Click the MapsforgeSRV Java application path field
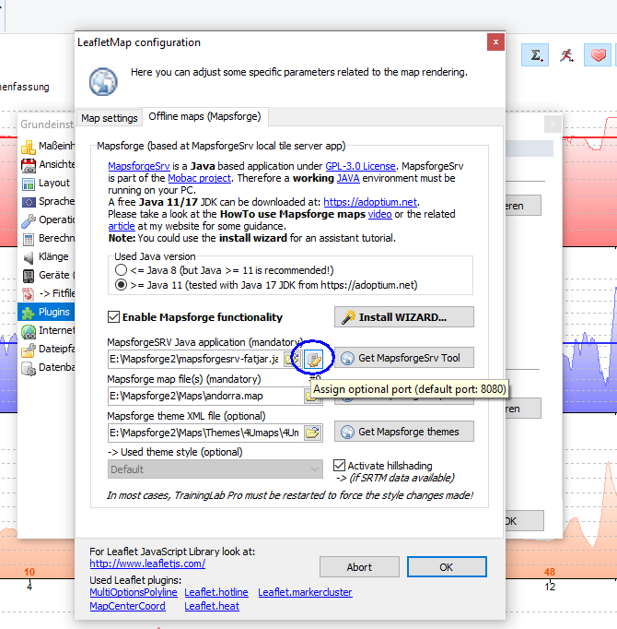This screenshot has width=617, height=629. pos(196,359)
